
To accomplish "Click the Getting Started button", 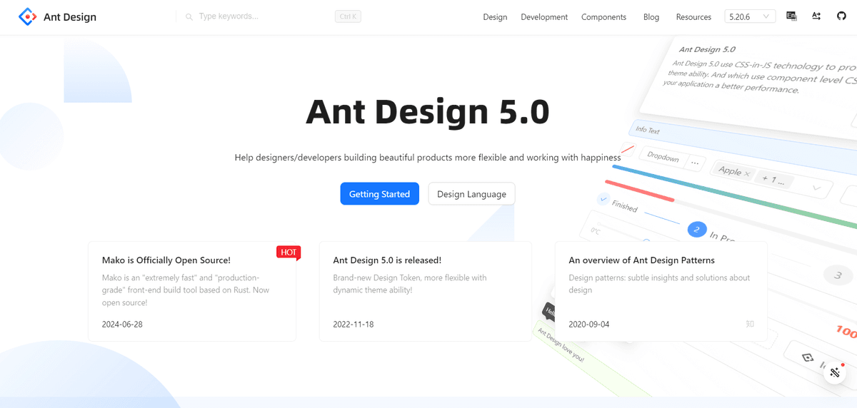I will tap(379, 194).
